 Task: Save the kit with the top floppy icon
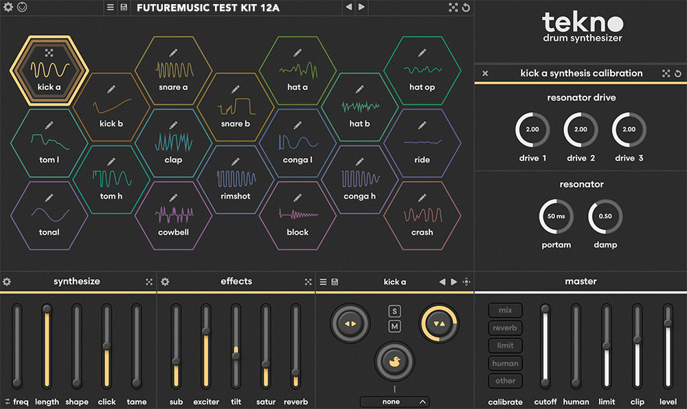click(124, 8)
